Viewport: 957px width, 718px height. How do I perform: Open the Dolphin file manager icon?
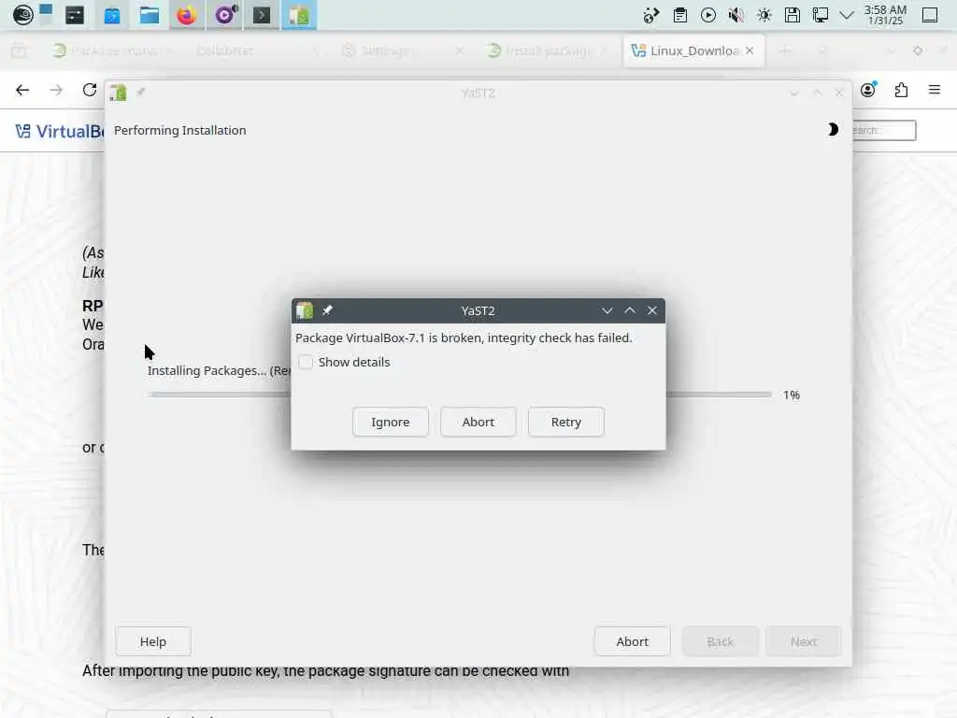(149, 15)
